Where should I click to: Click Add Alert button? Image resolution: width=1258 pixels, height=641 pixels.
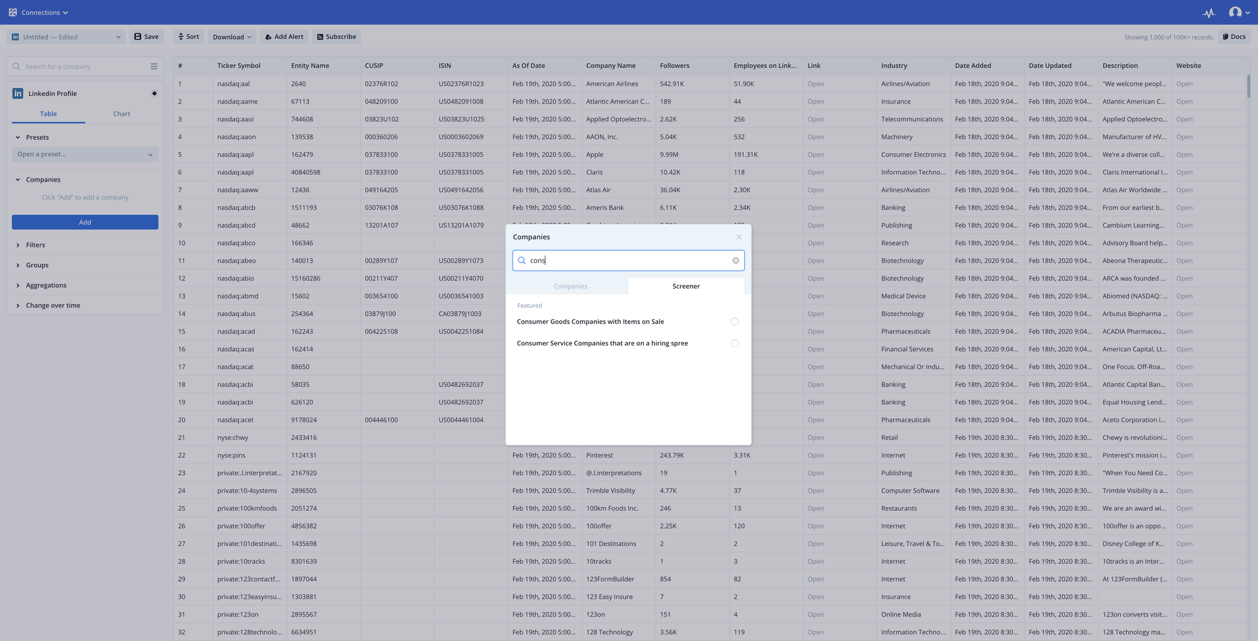click(x=284, y=37)
